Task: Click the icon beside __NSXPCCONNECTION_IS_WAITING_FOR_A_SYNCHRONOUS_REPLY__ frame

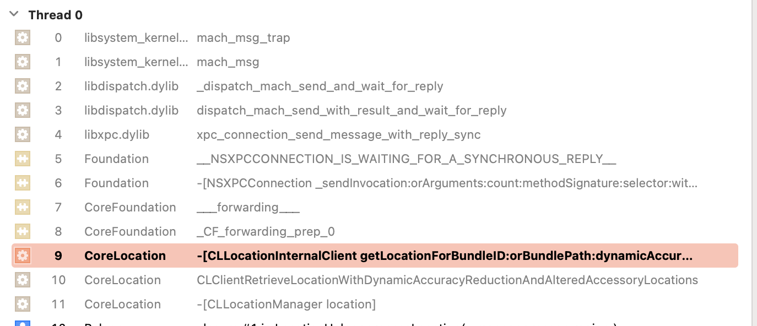Action: (23, 159)
